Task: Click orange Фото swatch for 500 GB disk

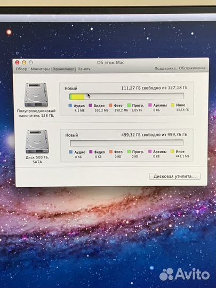Action: (110, 151)
